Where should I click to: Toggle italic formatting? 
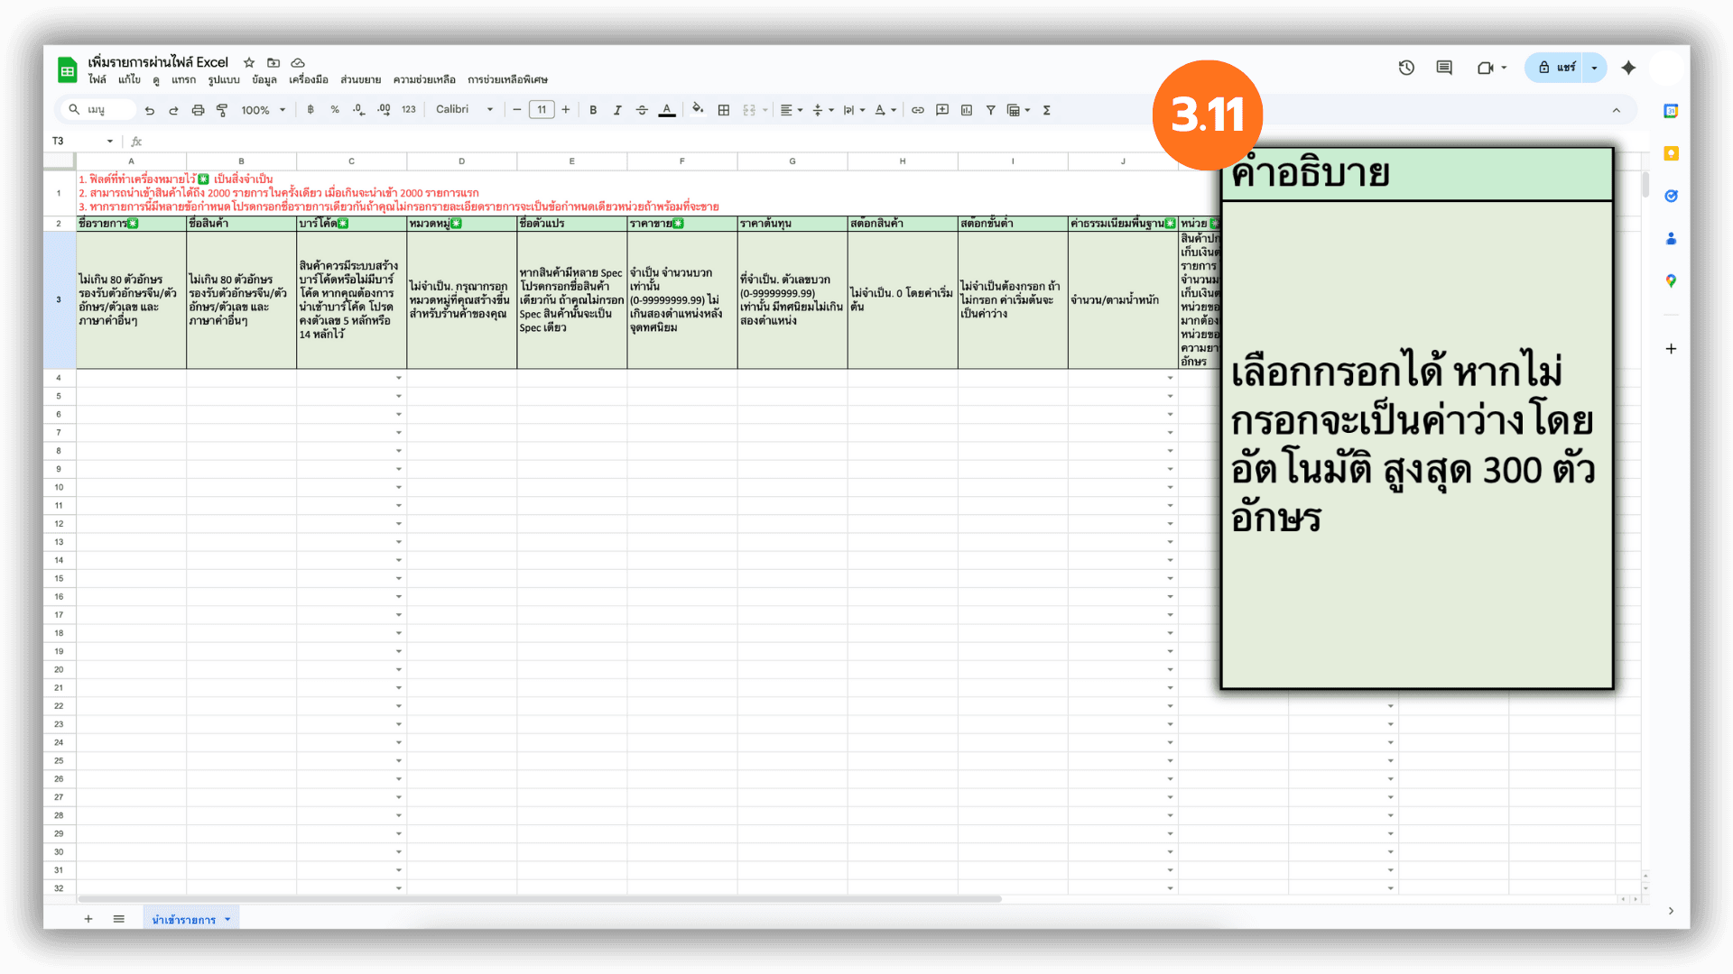[617, 110]
